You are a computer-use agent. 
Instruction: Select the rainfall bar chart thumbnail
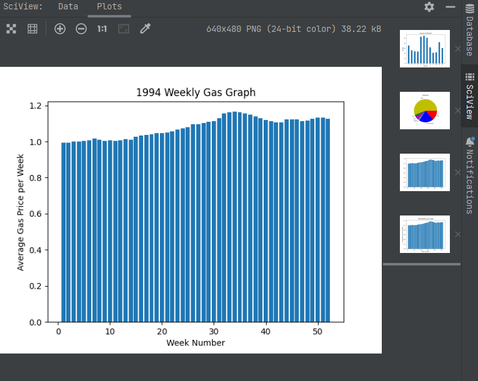(x=425, y=49)
